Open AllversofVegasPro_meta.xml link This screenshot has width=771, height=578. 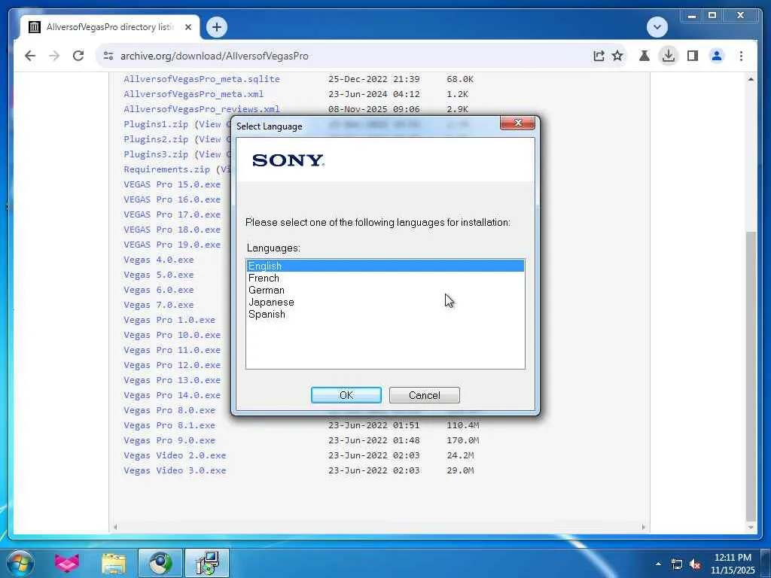(194, 94)
